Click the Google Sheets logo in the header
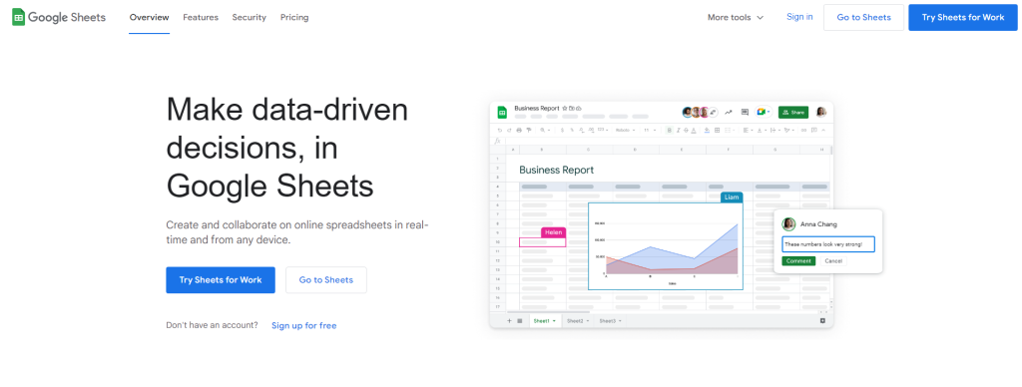Image resolution: width=1022 pixels, height=387 pixels. point(59,18)
